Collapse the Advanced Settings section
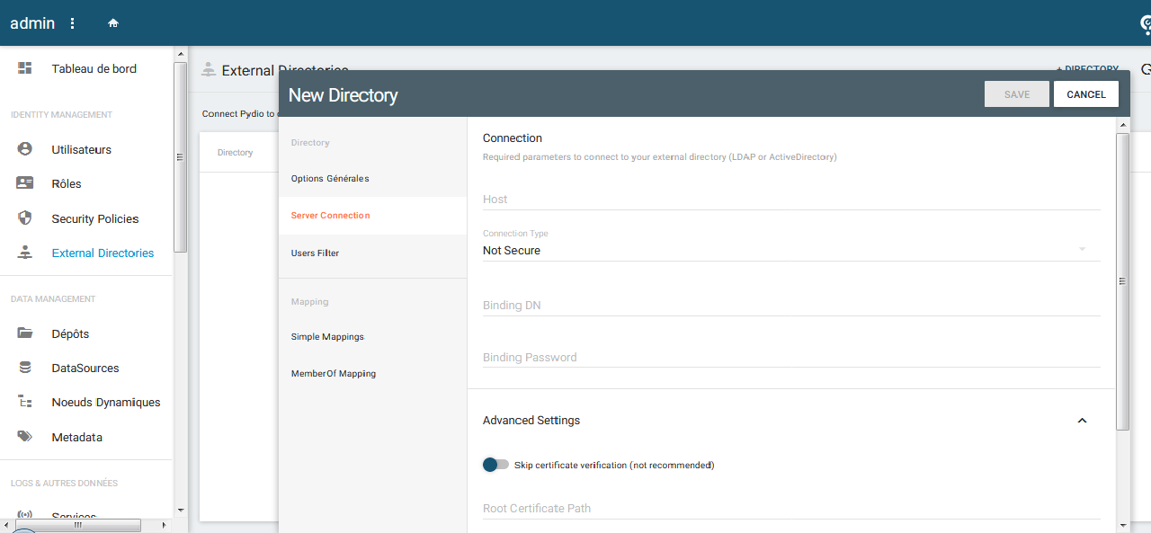 (x=1082, y=421)
